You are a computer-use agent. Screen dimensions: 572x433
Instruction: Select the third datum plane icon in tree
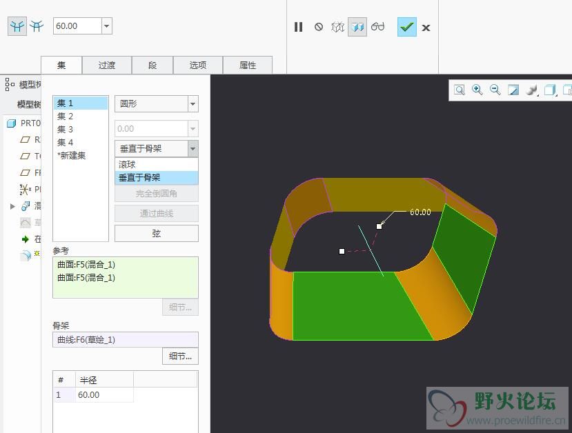point(25,172)
